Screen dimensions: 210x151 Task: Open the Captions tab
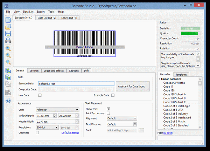click(74, 71)
